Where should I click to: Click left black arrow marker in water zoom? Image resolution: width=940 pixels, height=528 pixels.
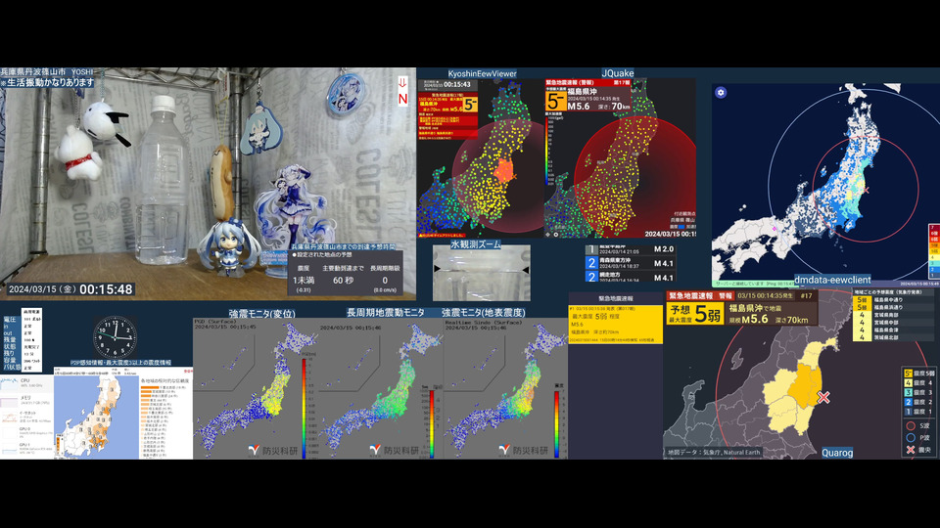(438, 268)
